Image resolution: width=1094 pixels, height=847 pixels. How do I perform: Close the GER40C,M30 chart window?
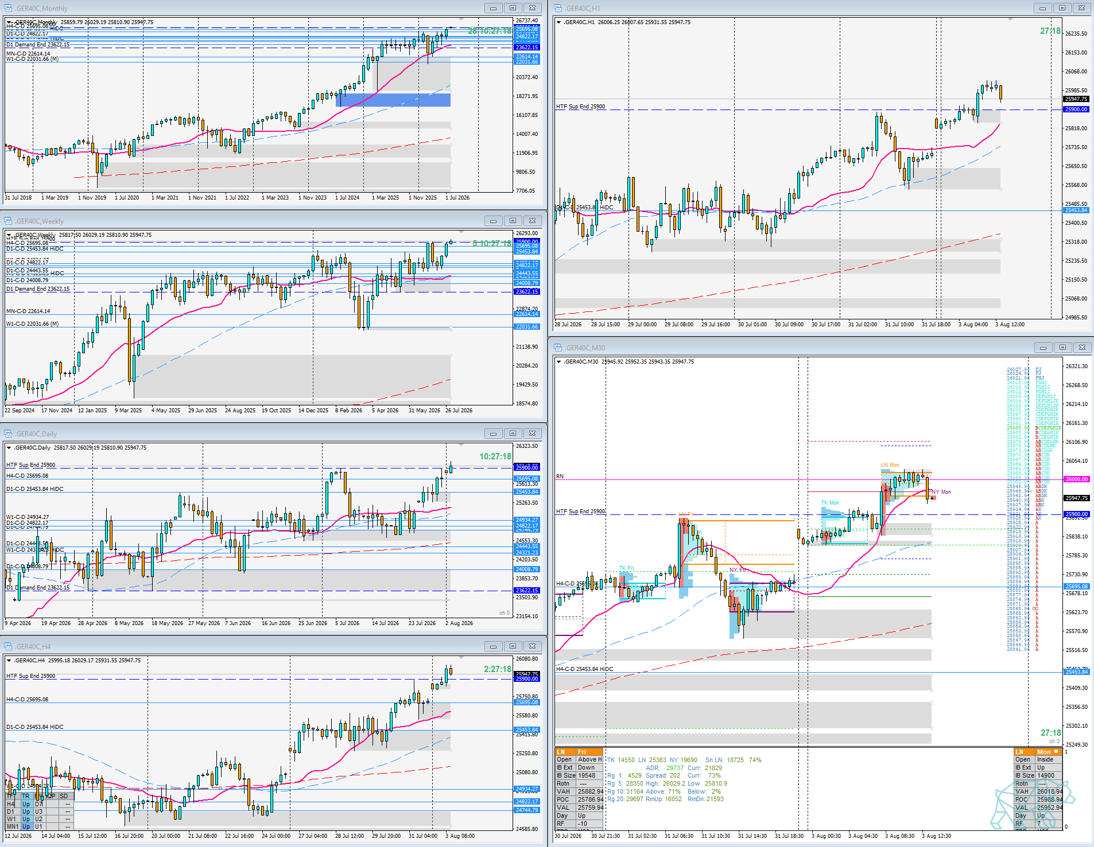click(1082, 348)
